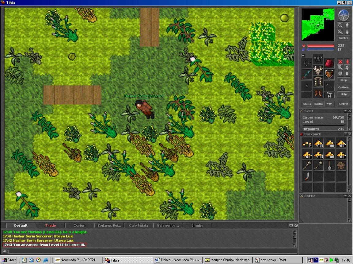Toggle the running figure chase mode
The image size is (353, 264).
347,68
